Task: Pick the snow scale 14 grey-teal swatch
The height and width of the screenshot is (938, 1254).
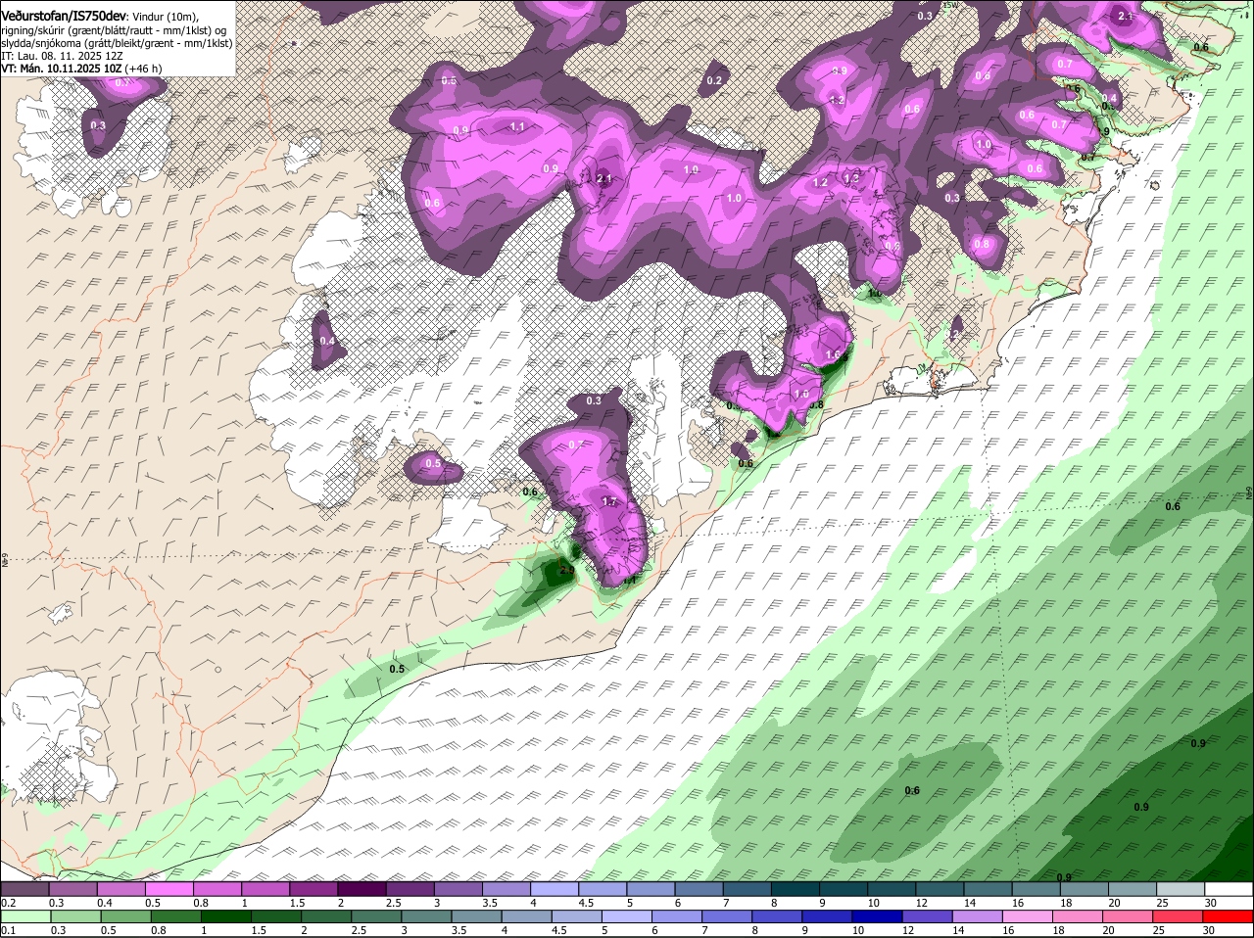Action: [x=989, y=889]
